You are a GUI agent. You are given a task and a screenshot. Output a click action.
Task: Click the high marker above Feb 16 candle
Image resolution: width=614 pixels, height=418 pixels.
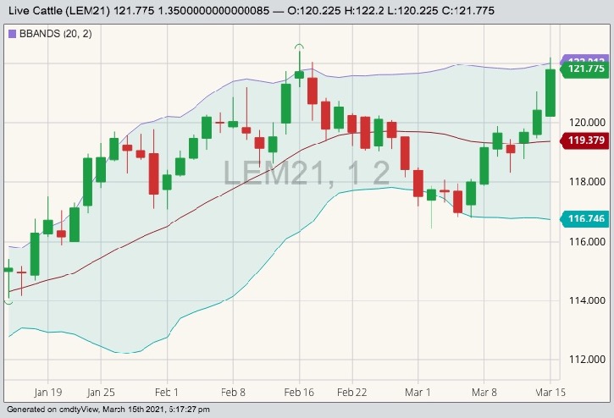pyautogui.click(x=299, y=47)
